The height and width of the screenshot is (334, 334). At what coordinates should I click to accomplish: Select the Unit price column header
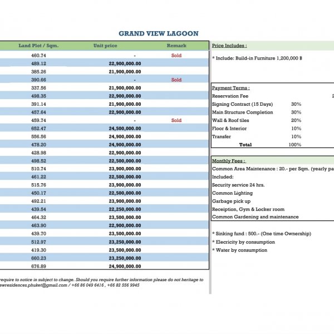click(x=105, y=46)
